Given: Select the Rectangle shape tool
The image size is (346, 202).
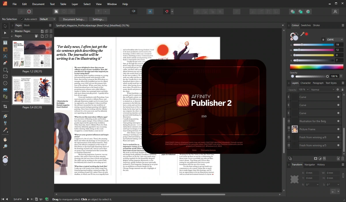Looking at the screenshot, I should (5, 70).
